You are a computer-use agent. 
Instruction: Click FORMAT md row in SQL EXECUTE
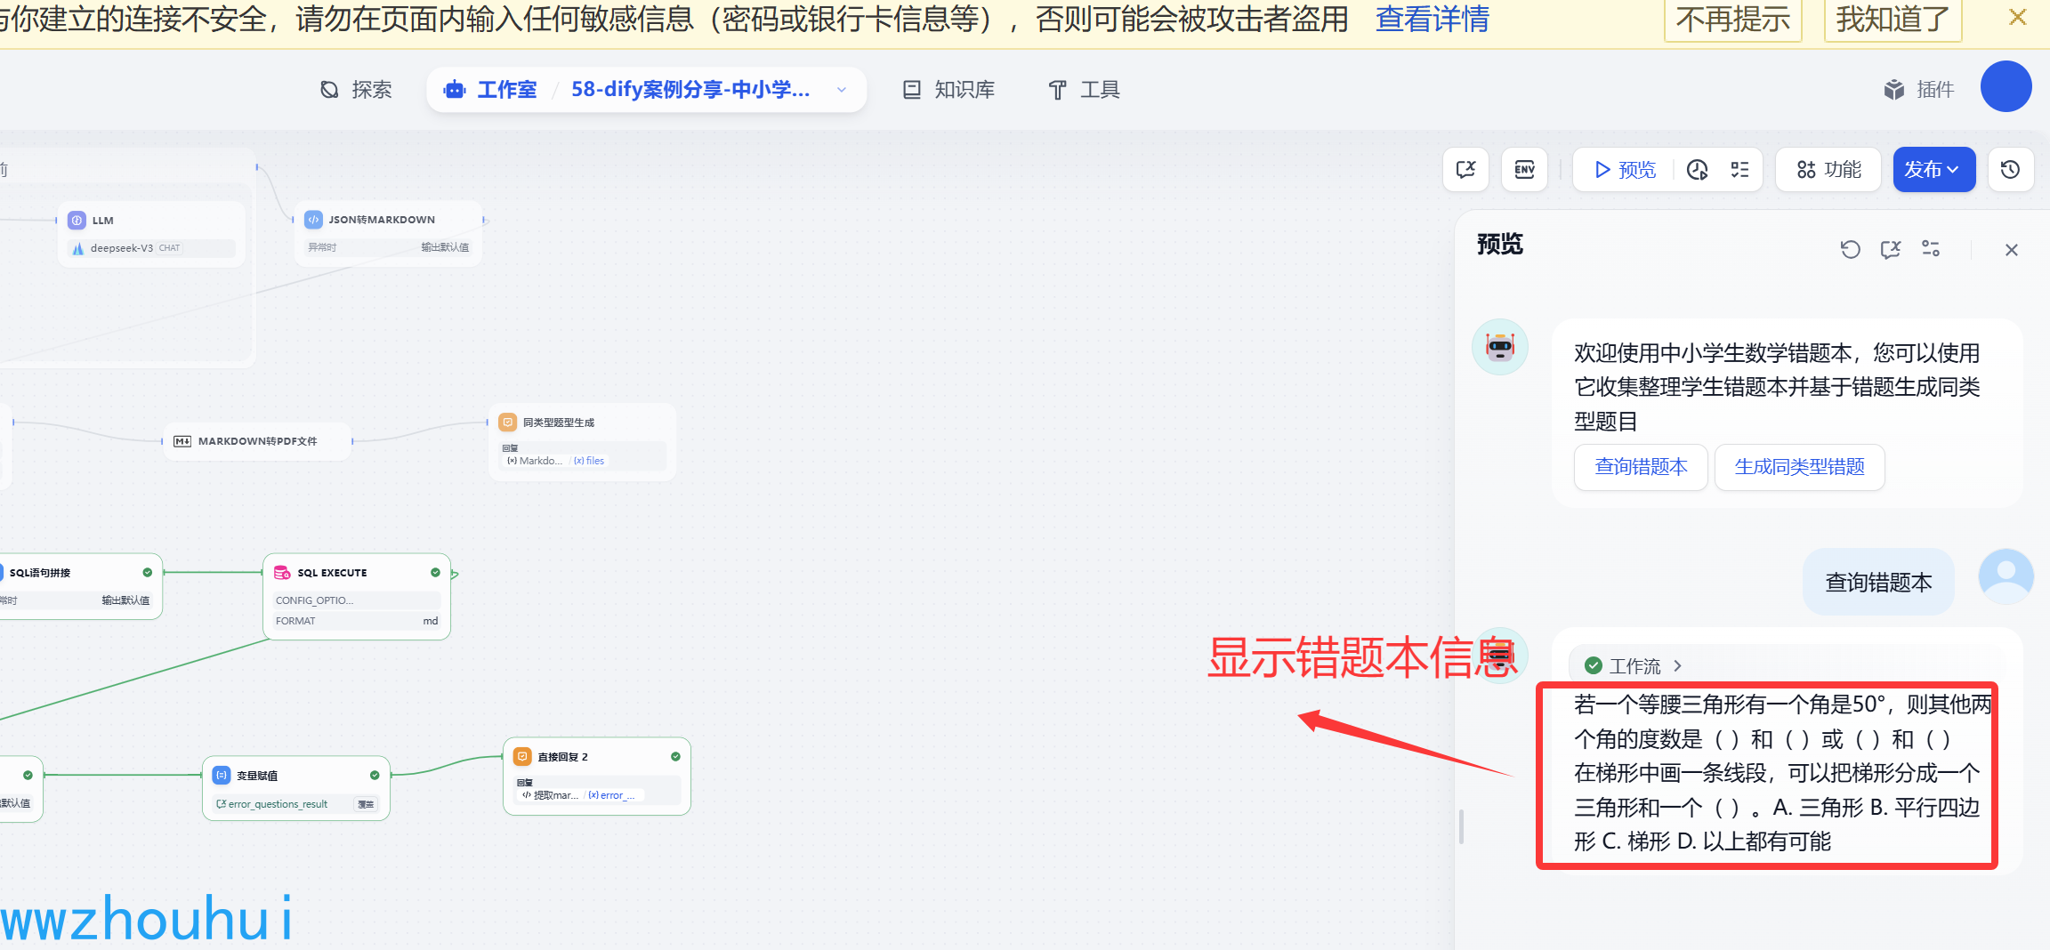tap(357, 621)
